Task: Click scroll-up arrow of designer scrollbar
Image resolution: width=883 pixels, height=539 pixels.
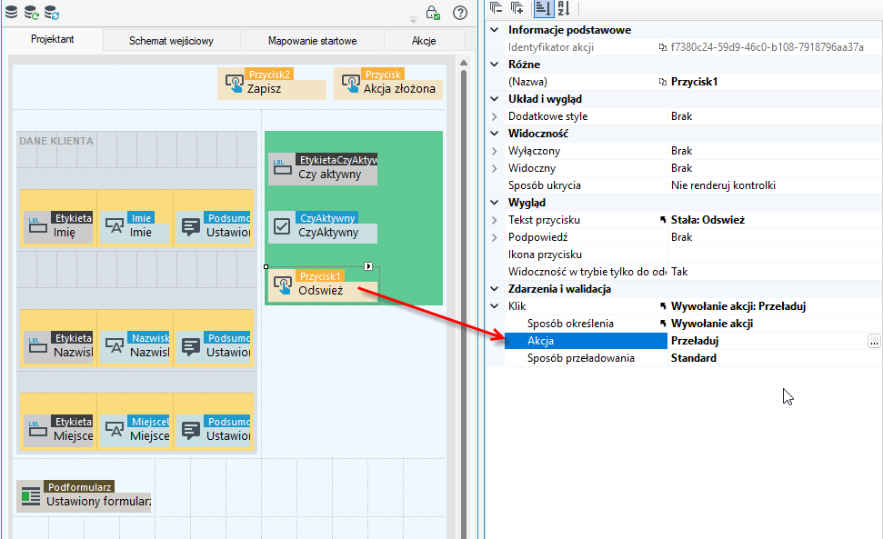Action: coord(464,63)
